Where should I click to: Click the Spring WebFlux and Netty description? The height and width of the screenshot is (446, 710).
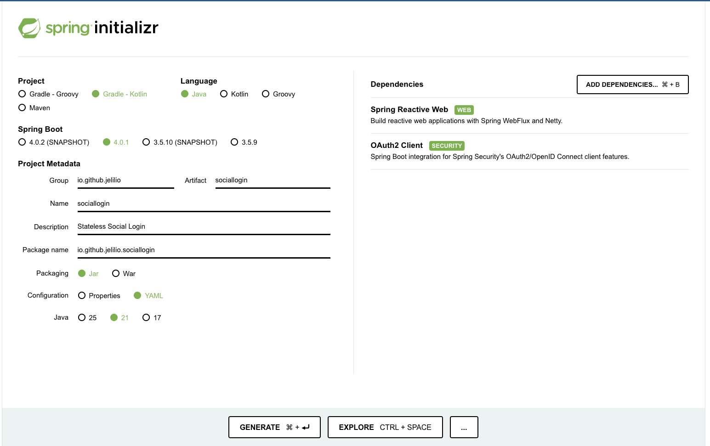[466, 121]
